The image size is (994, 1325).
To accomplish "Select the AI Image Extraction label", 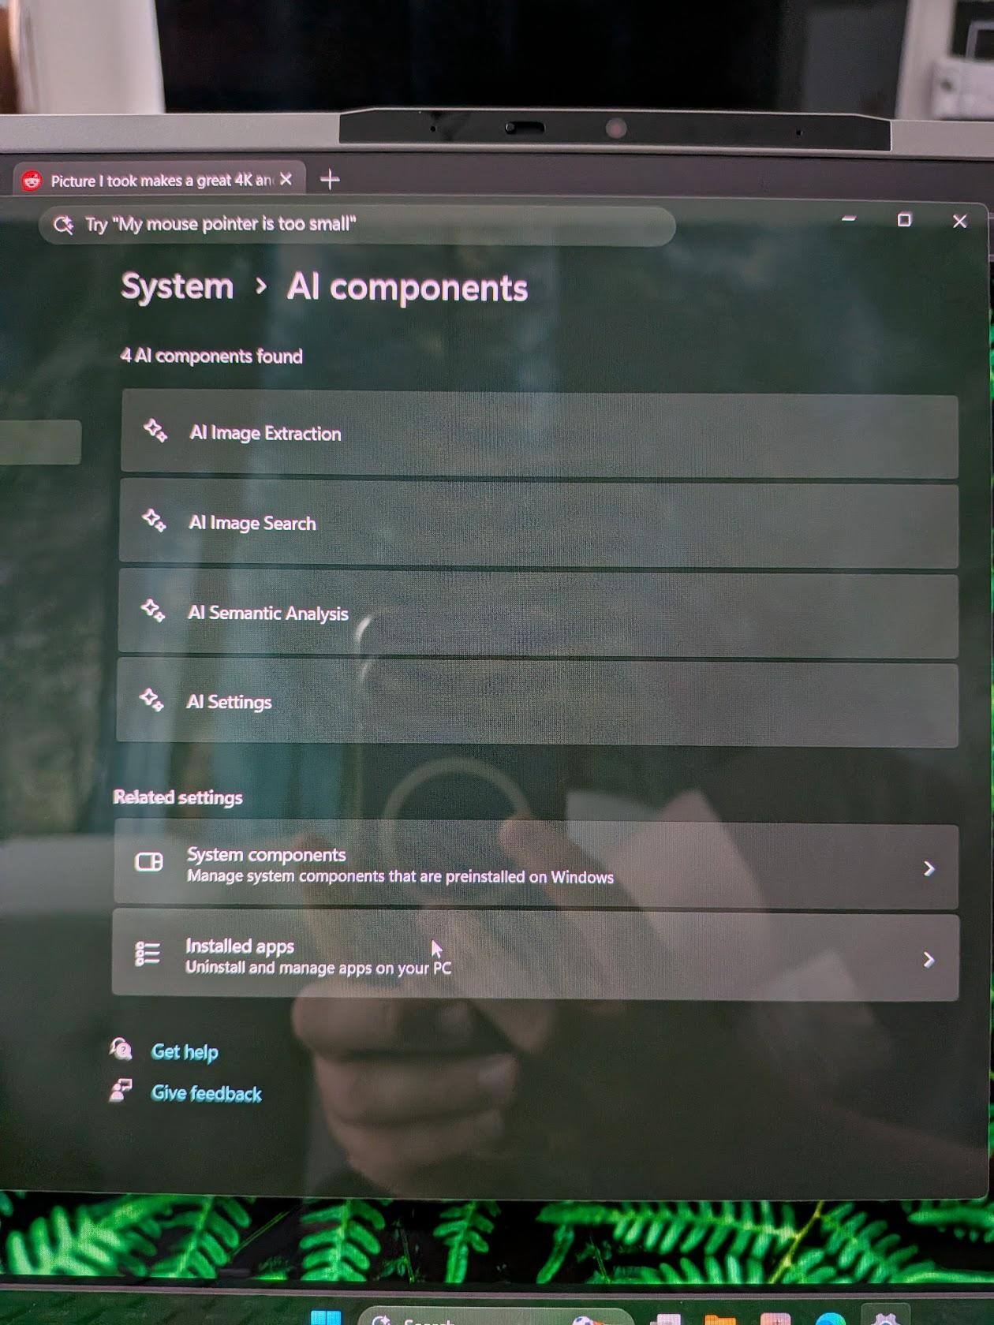I will click(265, 433).
